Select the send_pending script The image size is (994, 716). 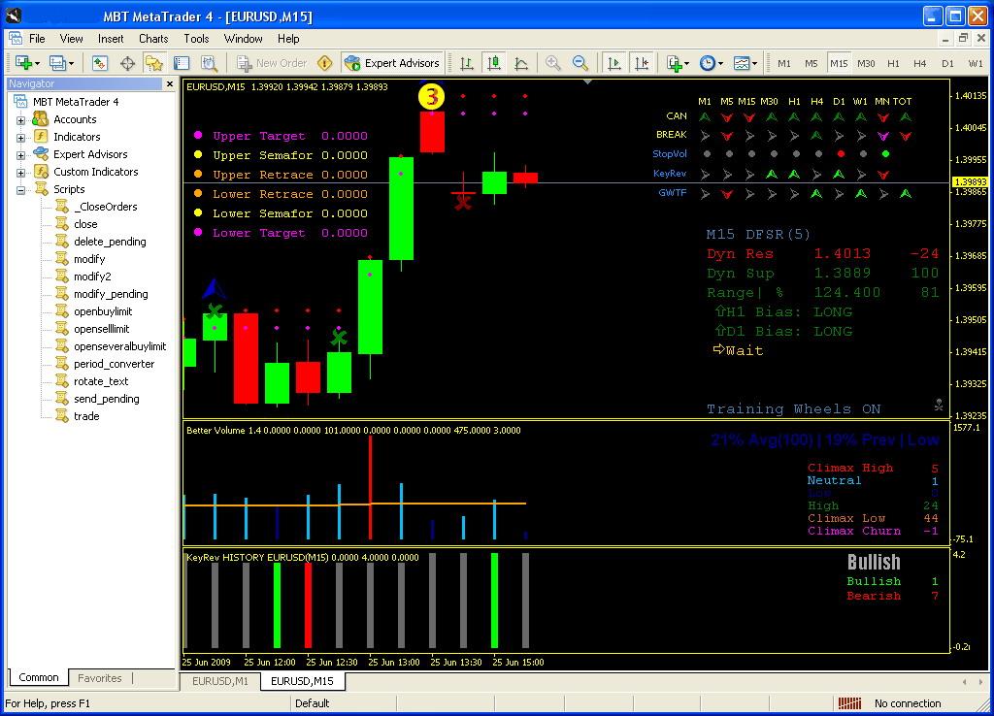107,399
